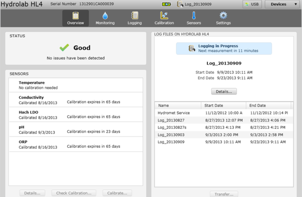Screen dimensions: 302x197
Task: Click 'No calibration needed' under Temperature
Action: pos(38,88)
